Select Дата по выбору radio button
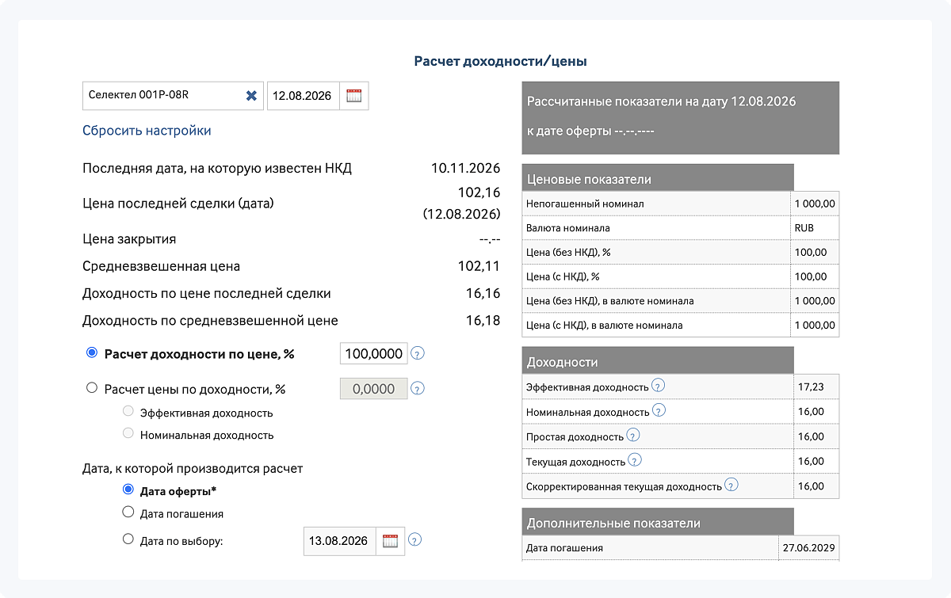 click(128, 539)
